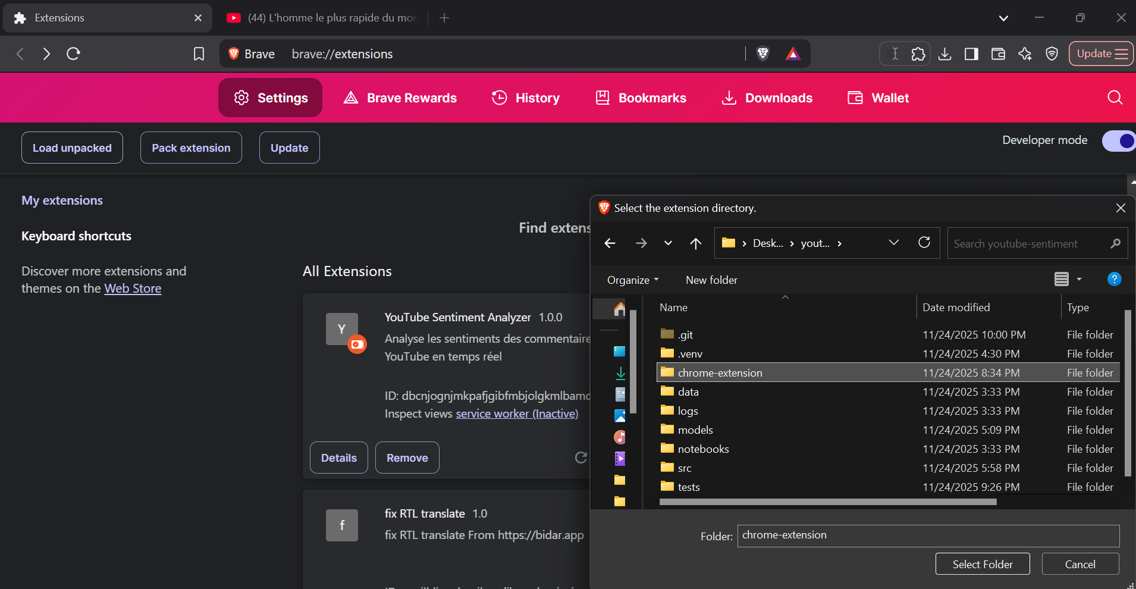Toggle Developer mode switch
1136x589 pixels.
point(1118,141)
